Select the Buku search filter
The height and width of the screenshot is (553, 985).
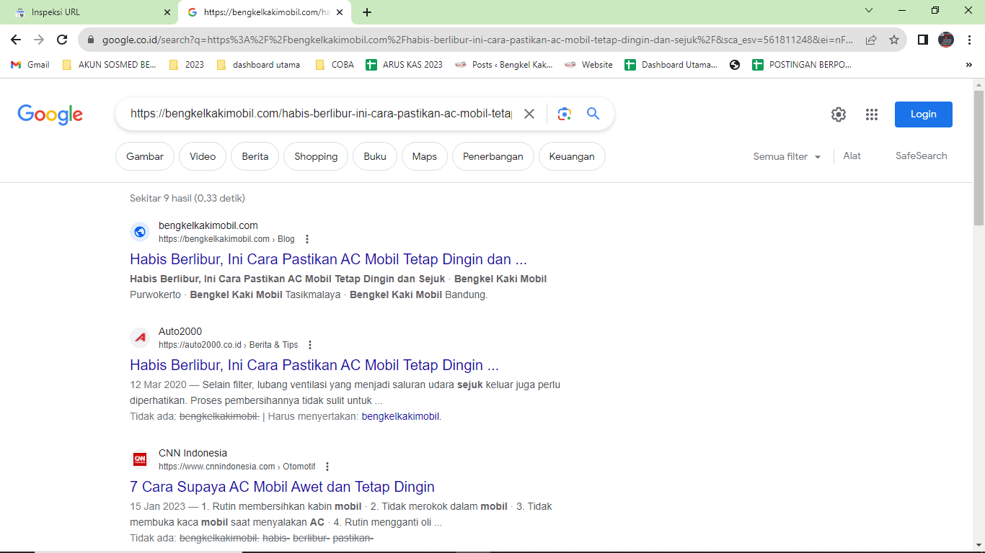click(375, 156)
